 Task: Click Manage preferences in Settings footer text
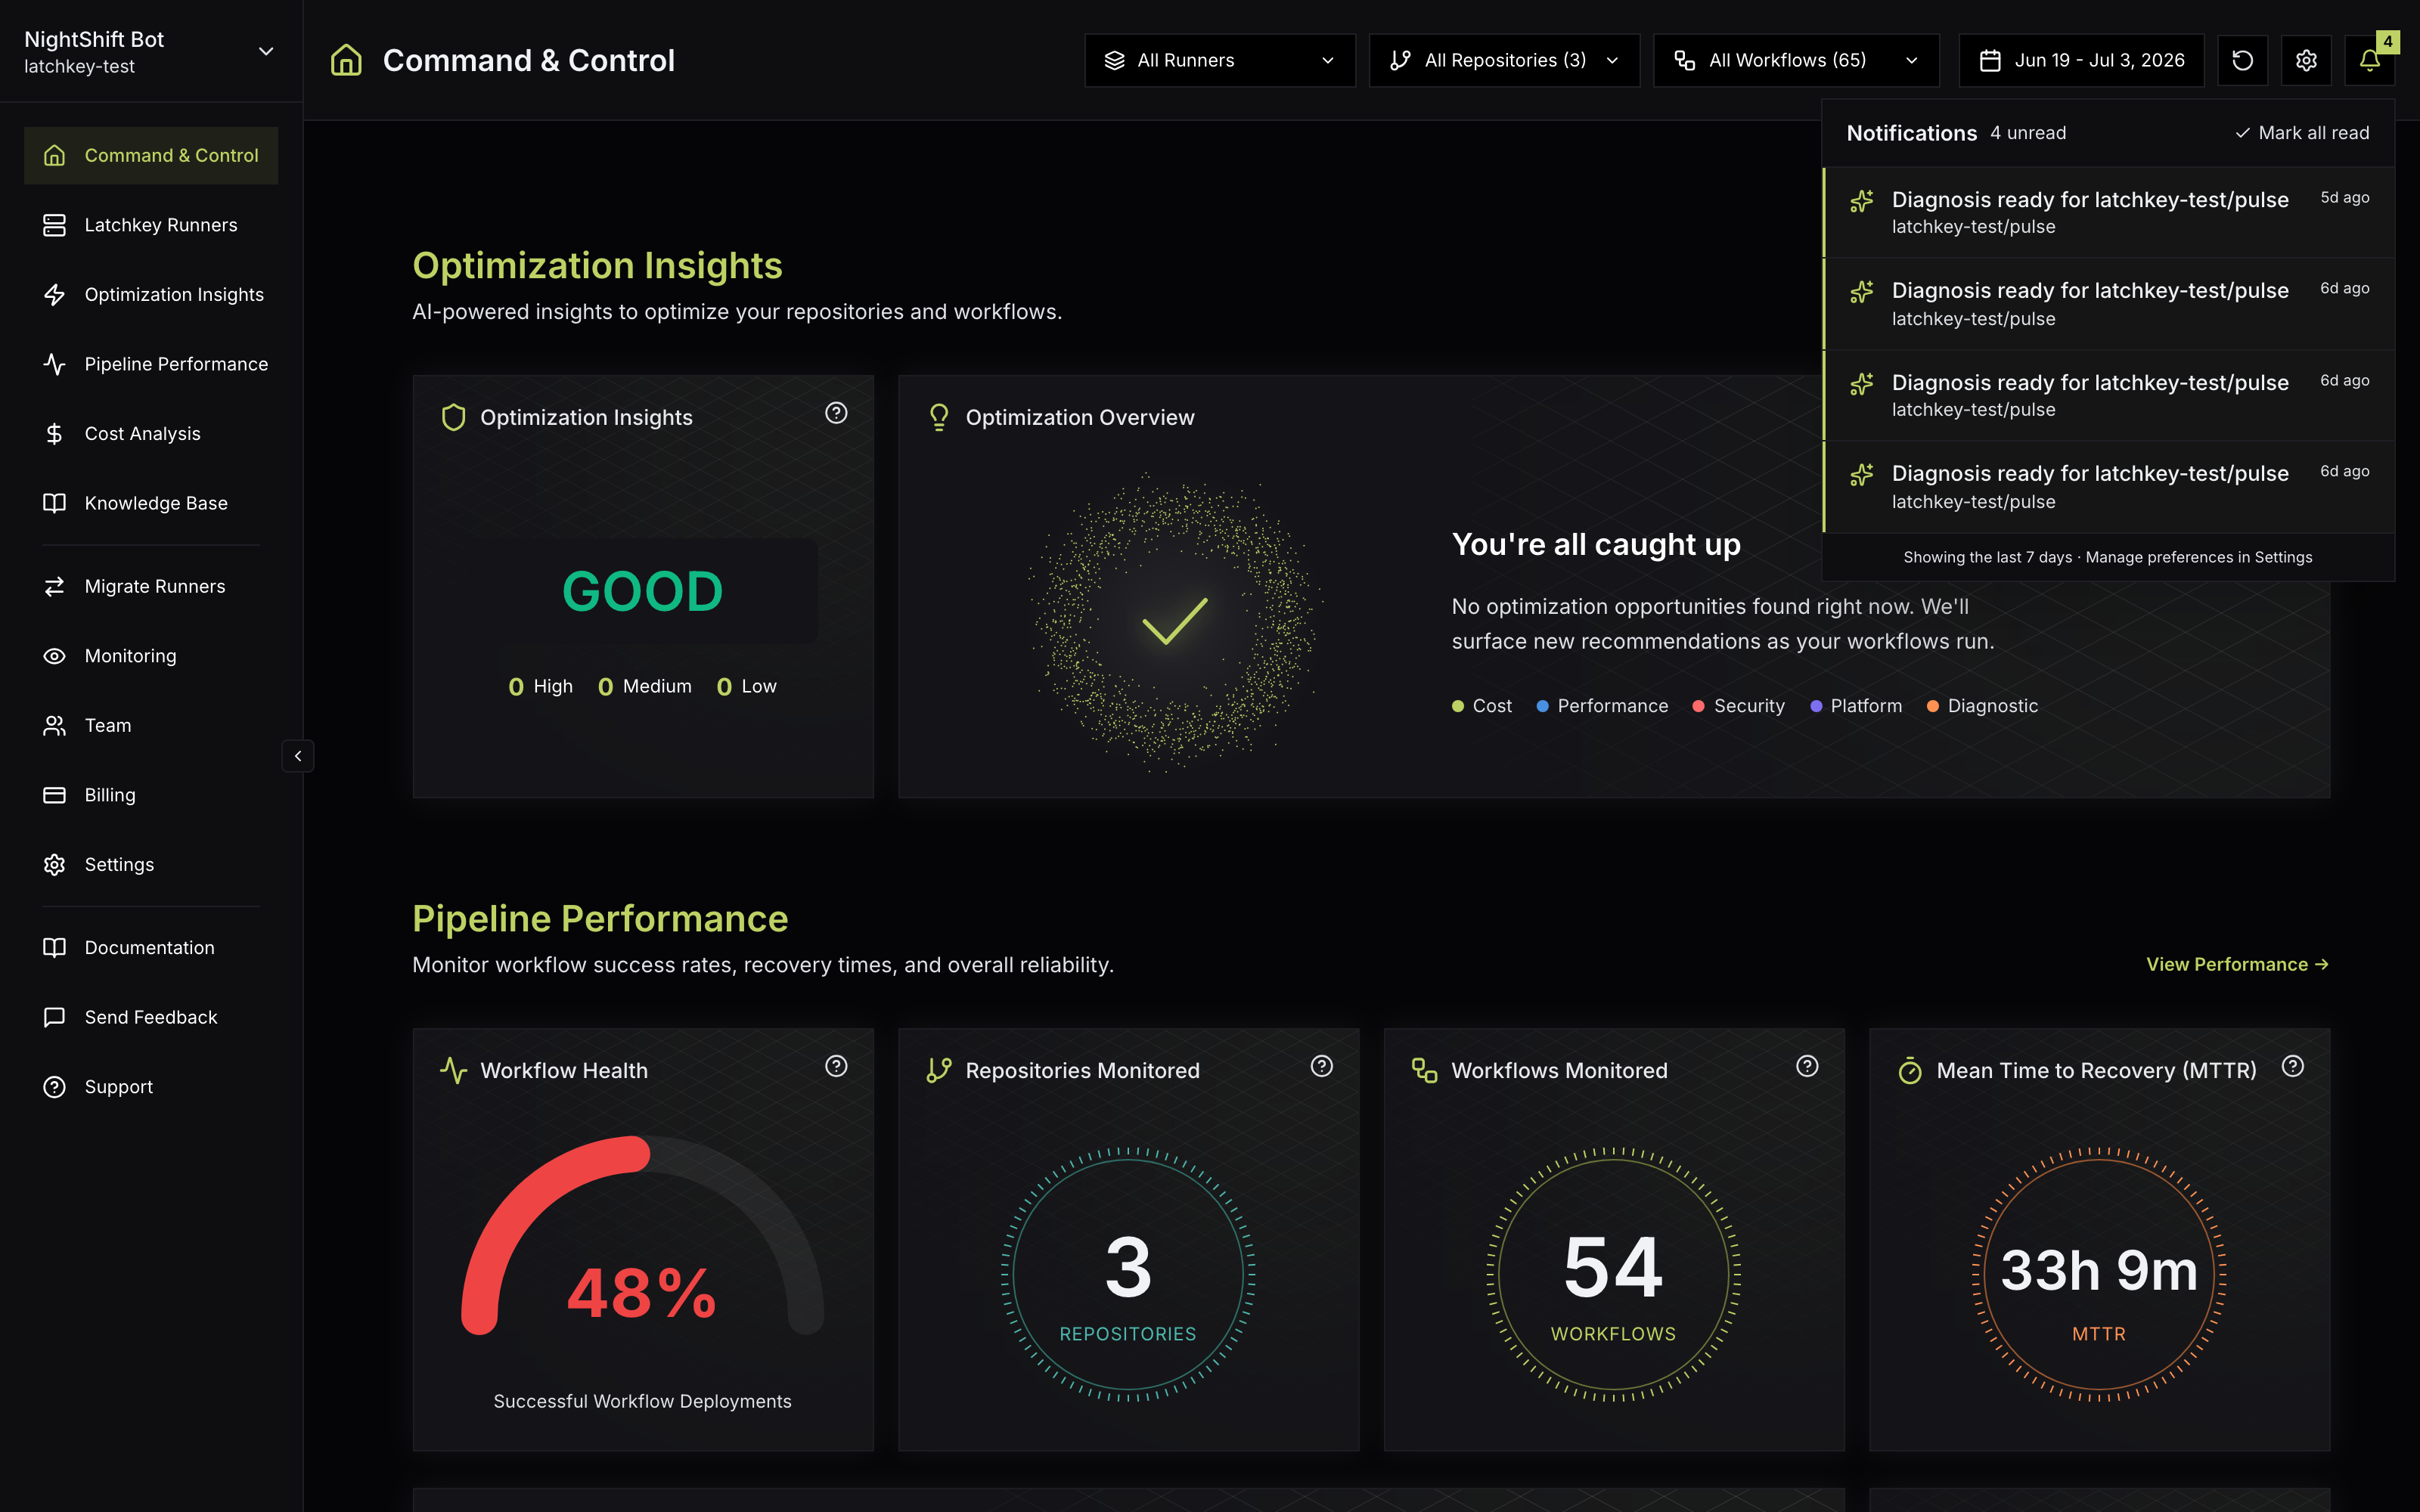[2198, 557]
